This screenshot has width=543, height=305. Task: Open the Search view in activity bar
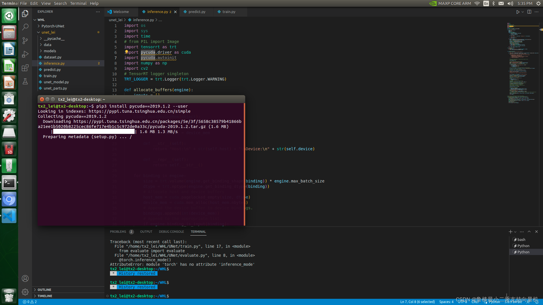[x=25, y=27]
